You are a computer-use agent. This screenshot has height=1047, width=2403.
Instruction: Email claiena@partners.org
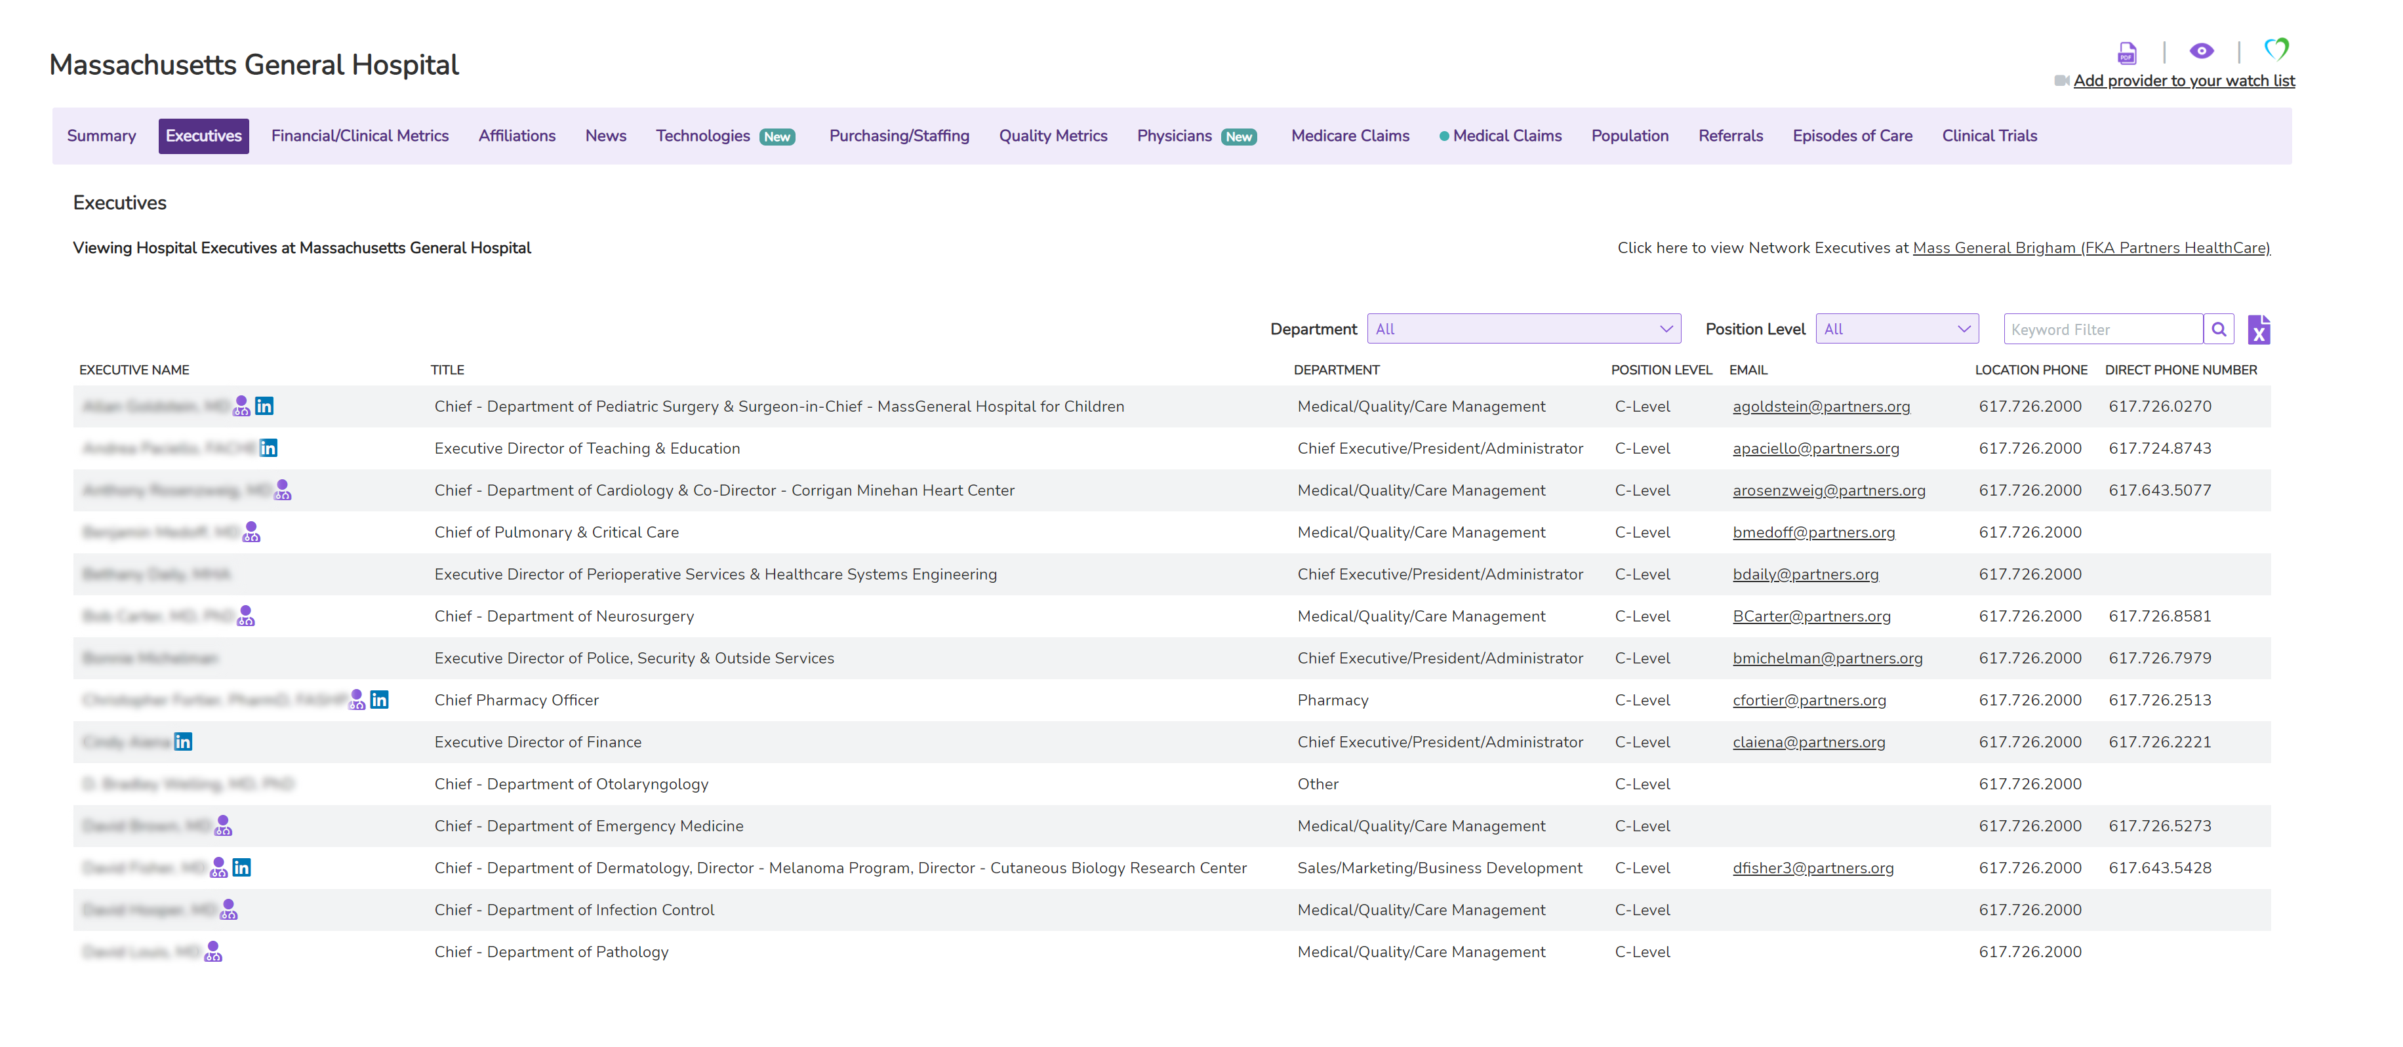click(1809, 742)
